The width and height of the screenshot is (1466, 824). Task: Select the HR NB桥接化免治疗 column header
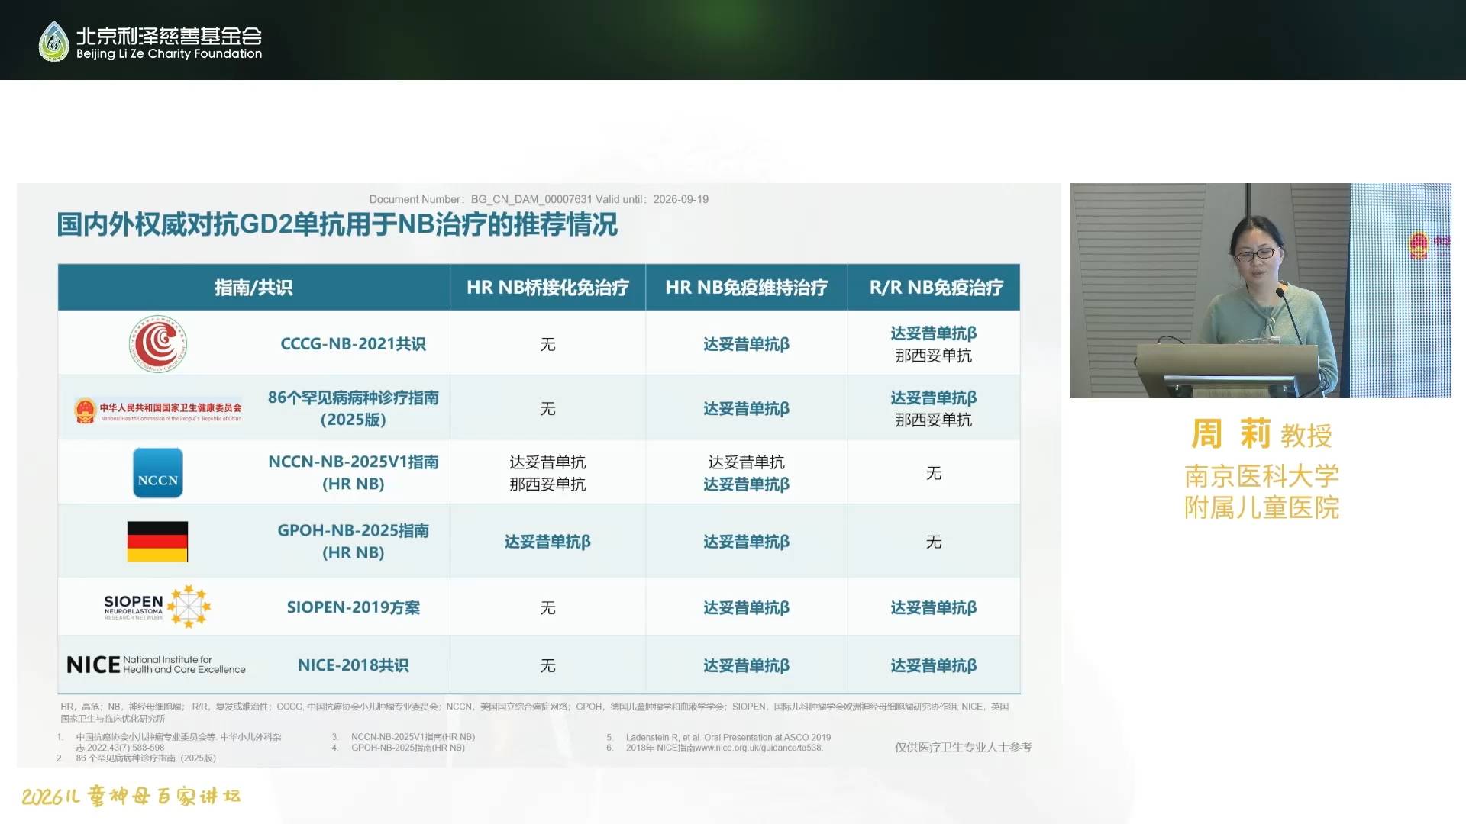547,288
